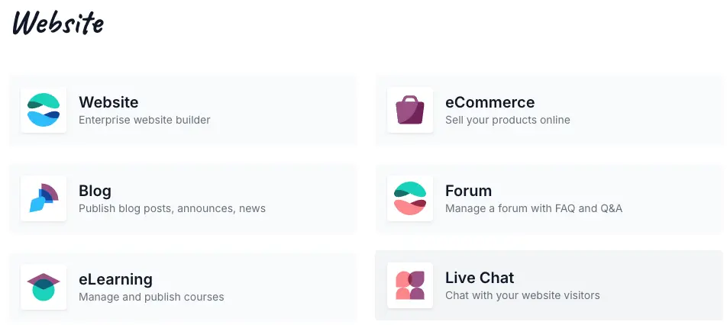Image resolution: width=727 pixels, height=325 pixels.
Task: Click the handwritten Website section heading
Action: tap(58, 22)
